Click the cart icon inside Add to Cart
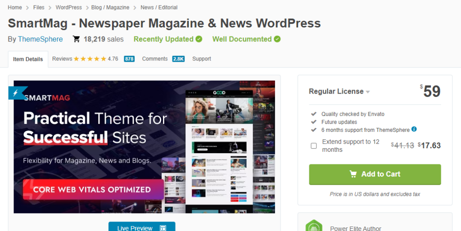The height and width of the screenshot is (231, 461). pyautogui.click(x=353, y=174)
